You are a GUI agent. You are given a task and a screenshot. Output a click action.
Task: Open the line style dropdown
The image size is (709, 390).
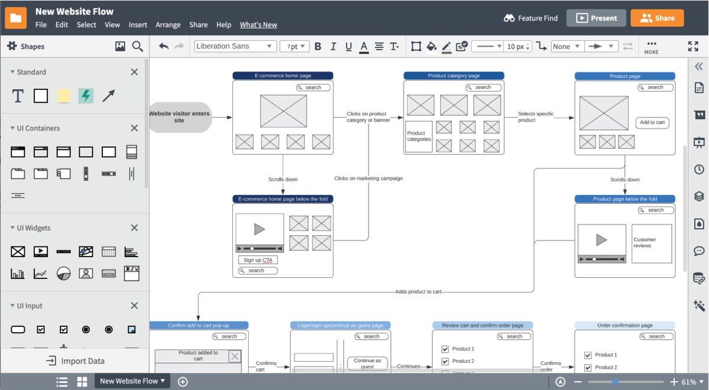[487, 46]
